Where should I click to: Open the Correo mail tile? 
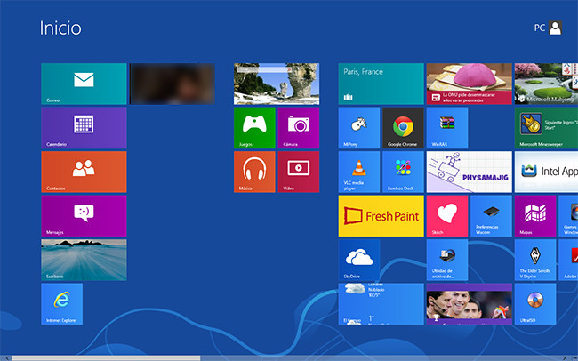pos(84,84)
